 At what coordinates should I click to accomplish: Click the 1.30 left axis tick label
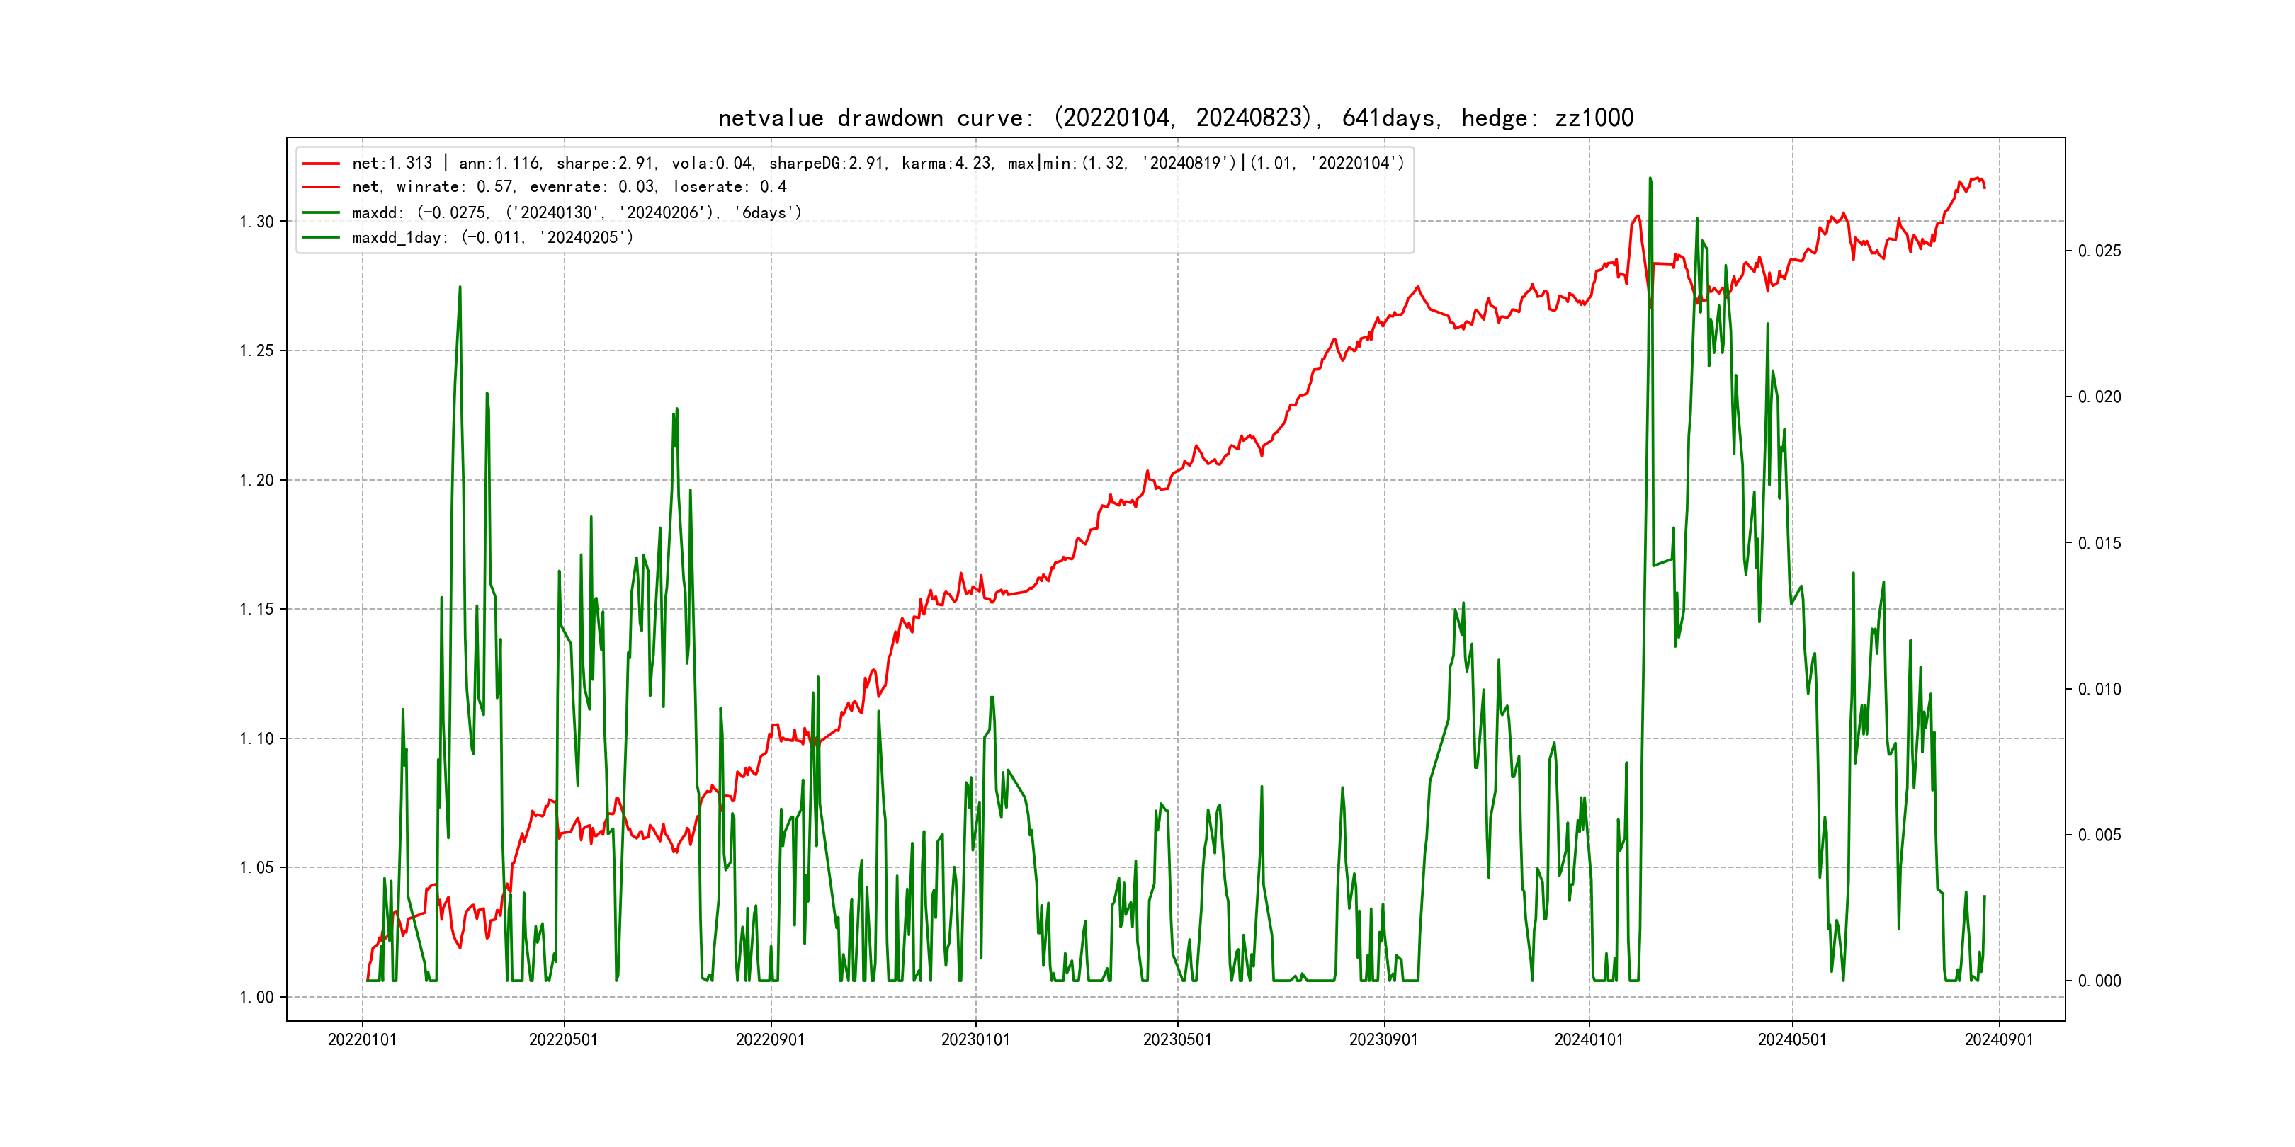click(x=256, y=222)
